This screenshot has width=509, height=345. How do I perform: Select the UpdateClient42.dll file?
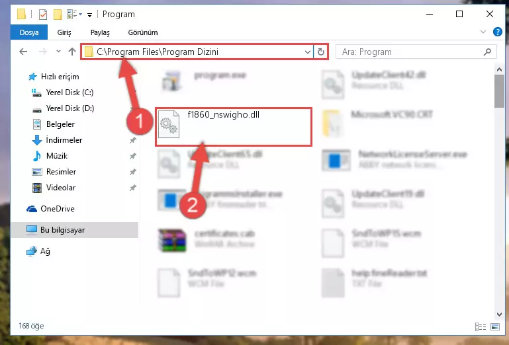click(373, 85)
